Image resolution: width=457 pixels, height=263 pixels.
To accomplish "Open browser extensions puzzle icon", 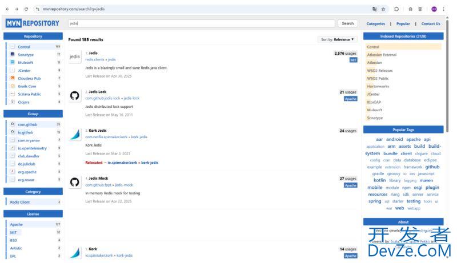I will point(396,9).
